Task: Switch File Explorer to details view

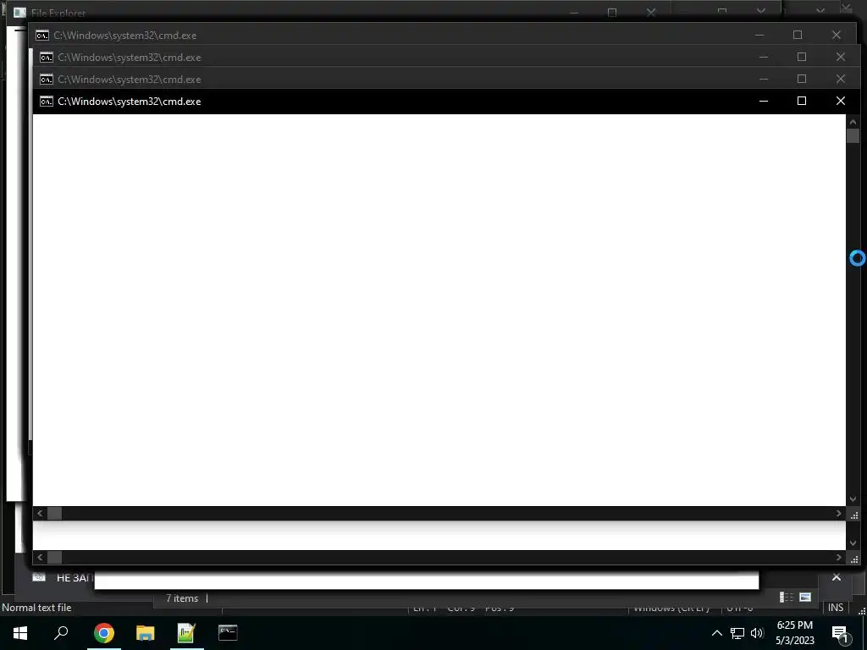Action: click(x=786, y=597)
